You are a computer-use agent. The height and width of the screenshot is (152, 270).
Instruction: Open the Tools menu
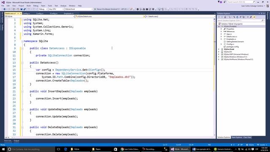50,5
